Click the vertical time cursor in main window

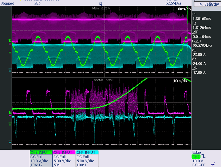[x=105, y=42]
